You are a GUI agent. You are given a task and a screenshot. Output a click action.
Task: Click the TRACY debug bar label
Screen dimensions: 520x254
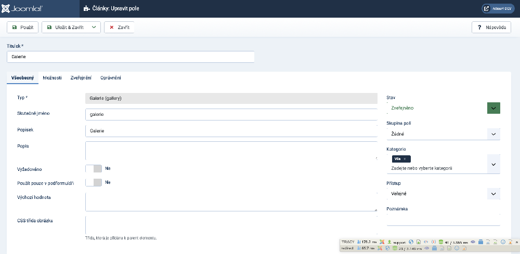tap(347, 242)
